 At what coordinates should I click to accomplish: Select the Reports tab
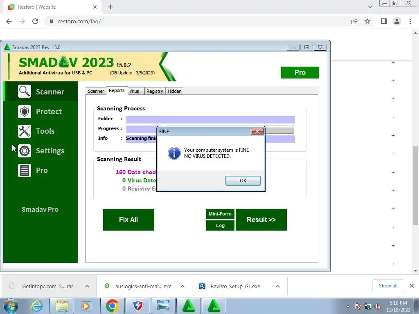click(117, 90)
